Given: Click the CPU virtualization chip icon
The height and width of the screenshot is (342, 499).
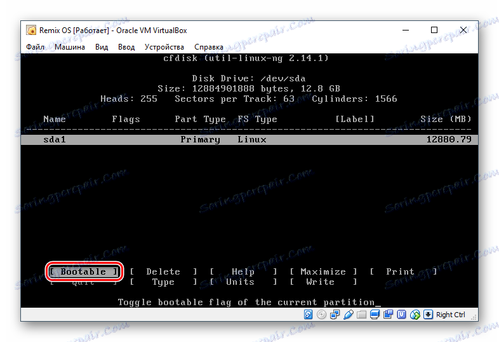Looking at the screenshot, I should click(x=402, y=315).
